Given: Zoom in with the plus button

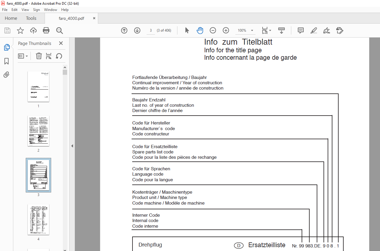Looking at the screenshot, I should tap(226, 30).
